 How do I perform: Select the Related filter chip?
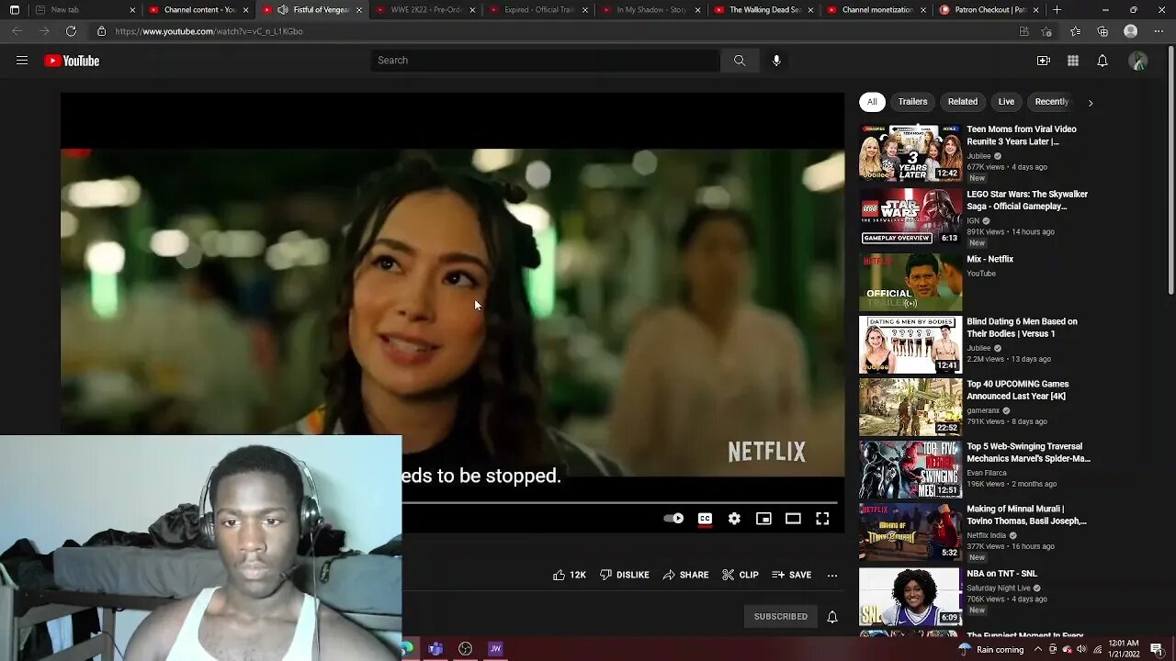963,102
